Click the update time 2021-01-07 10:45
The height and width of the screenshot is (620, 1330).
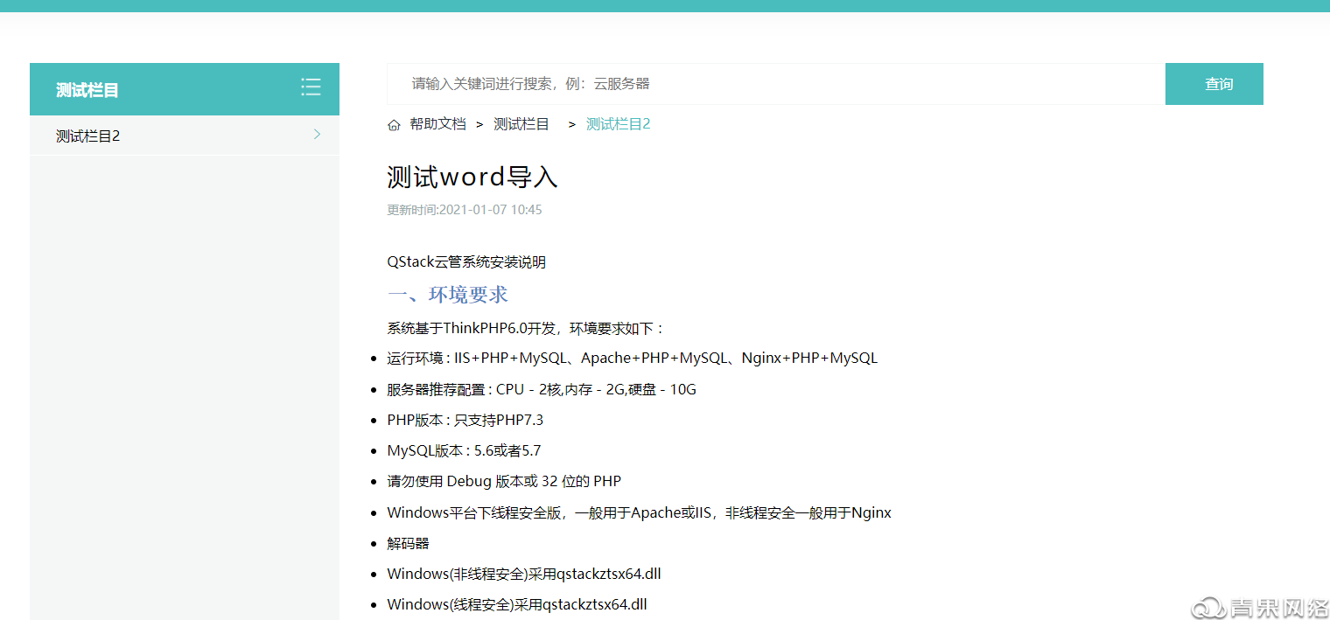coord(465,210)
